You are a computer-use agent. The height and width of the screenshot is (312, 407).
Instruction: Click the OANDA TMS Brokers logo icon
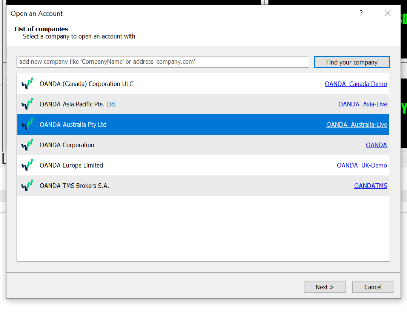click(27, 186)
